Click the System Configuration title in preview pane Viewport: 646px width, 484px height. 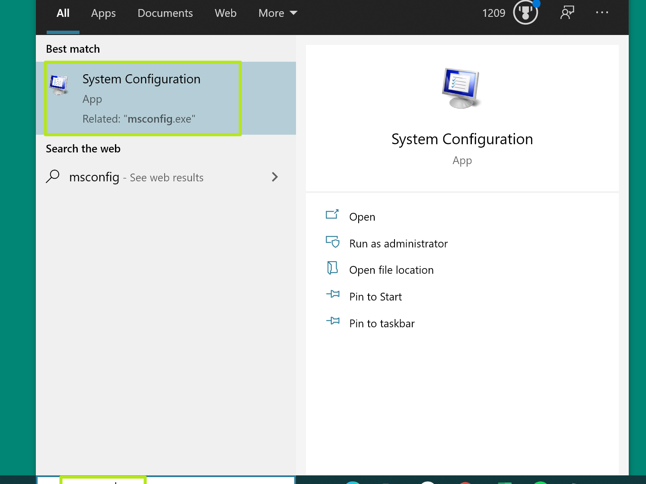(x=462, y=139)
